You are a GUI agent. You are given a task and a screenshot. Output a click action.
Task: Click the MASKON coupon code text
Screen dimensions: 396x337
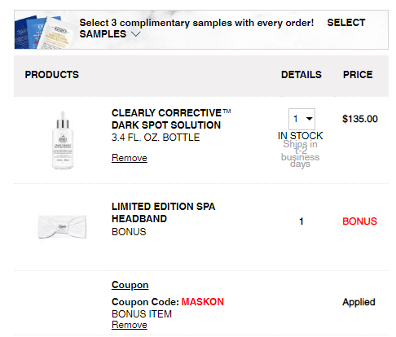point(203,302)
